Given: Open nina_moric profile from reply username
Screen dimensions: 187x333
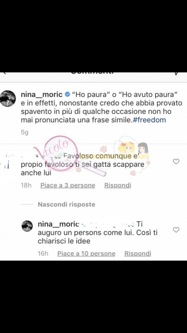Looking at the screenshot, I should 59,224.
